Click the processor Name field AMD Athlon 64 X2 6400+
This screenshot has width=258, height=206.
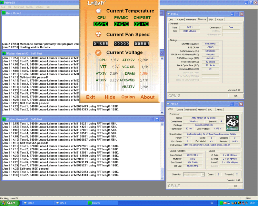(203, 118)
